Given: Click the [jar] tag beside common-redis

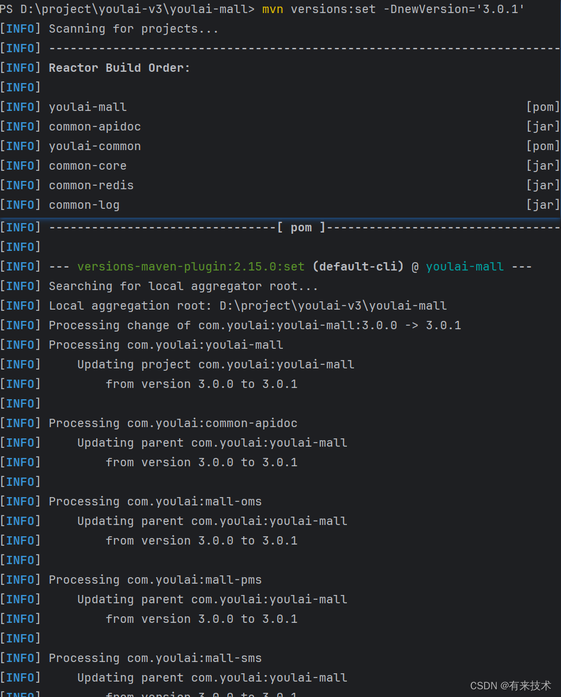Looking at the screenshot, I should [543, 185].
